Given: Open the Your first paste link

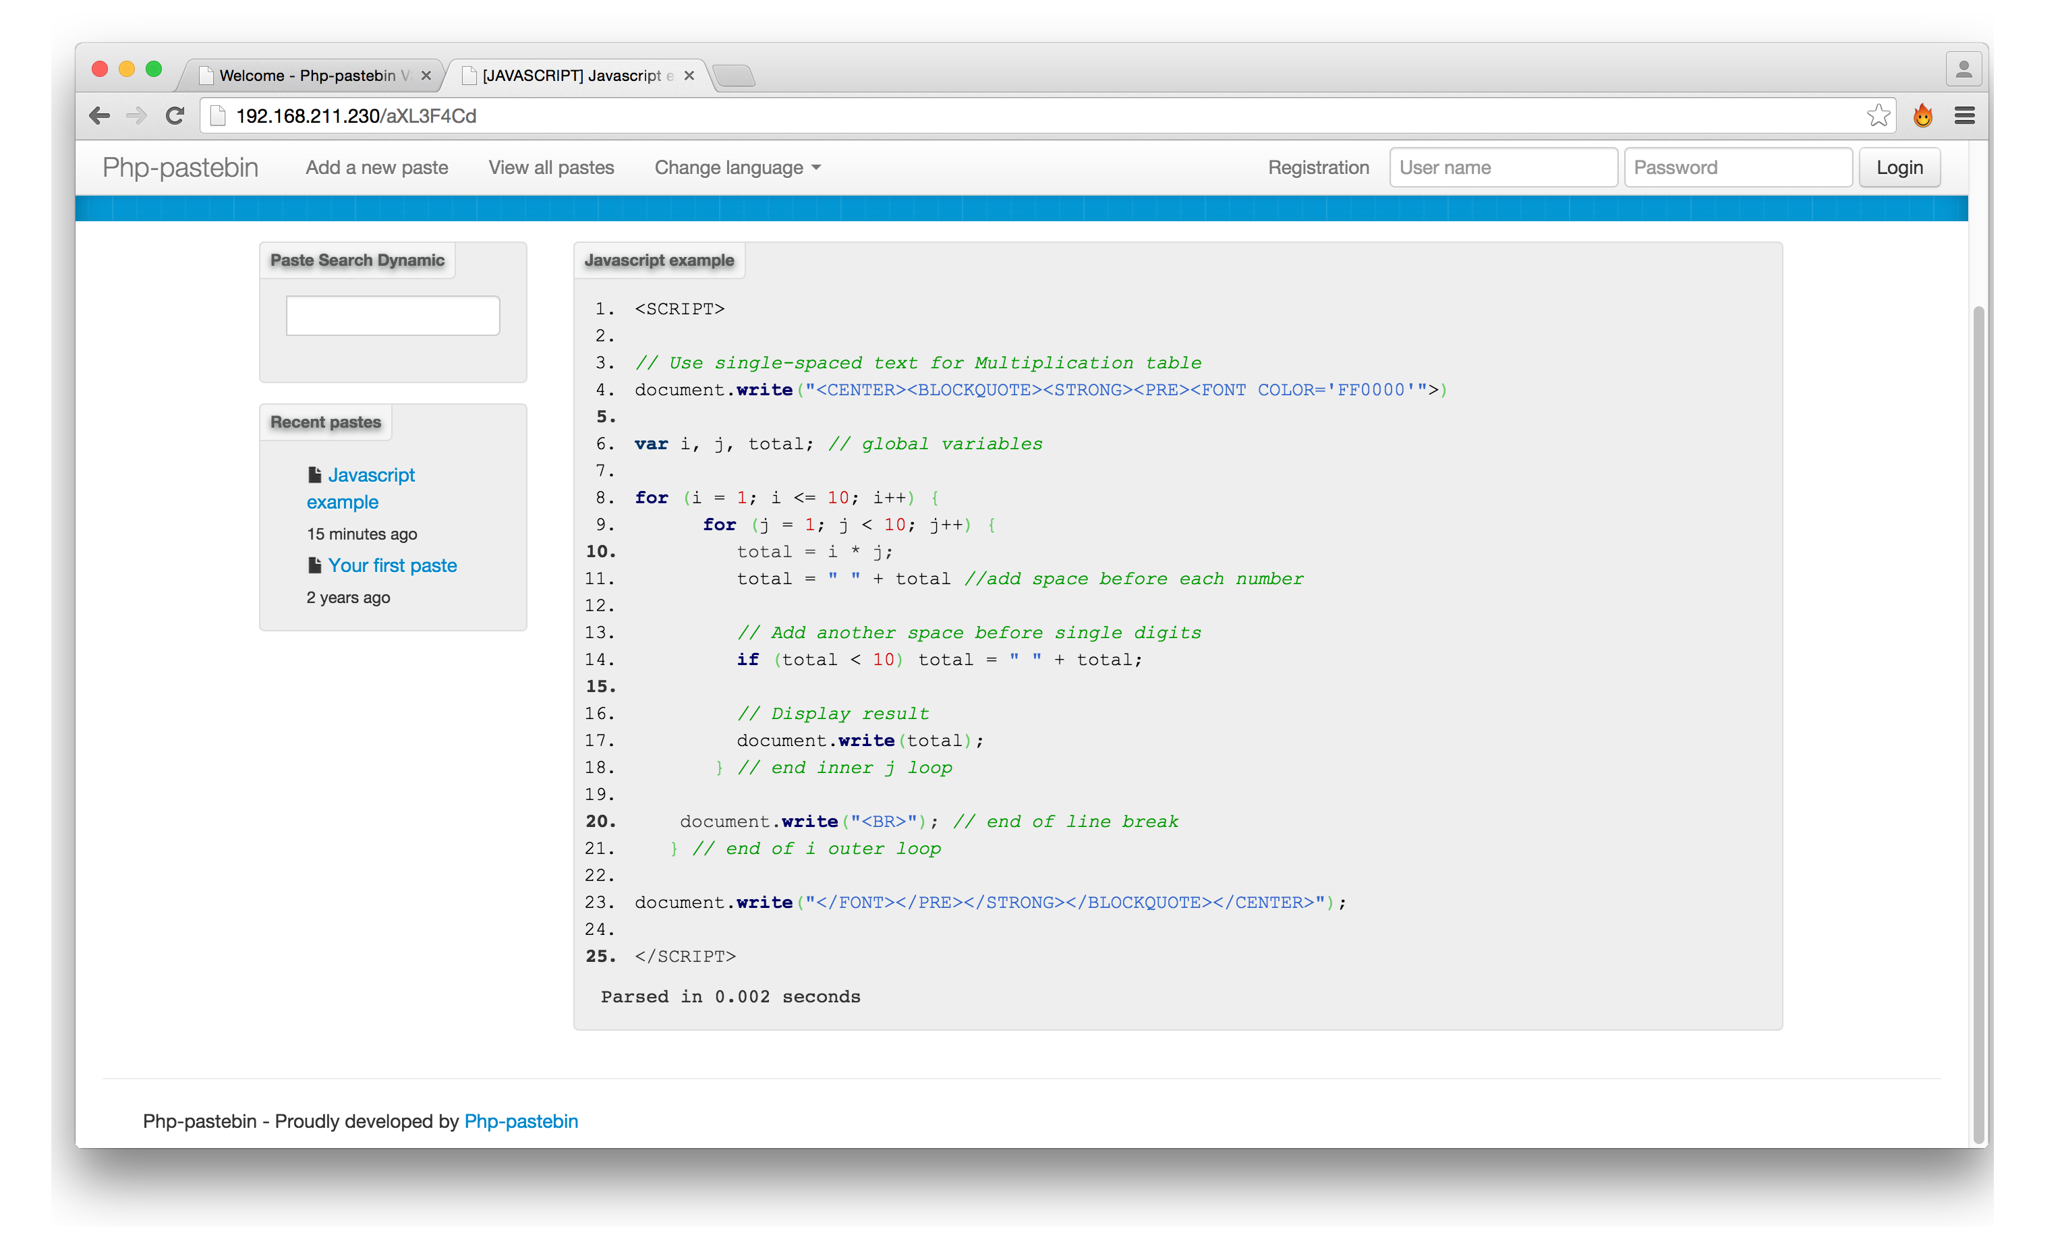Looking at the screenshot, I should 392,565.
